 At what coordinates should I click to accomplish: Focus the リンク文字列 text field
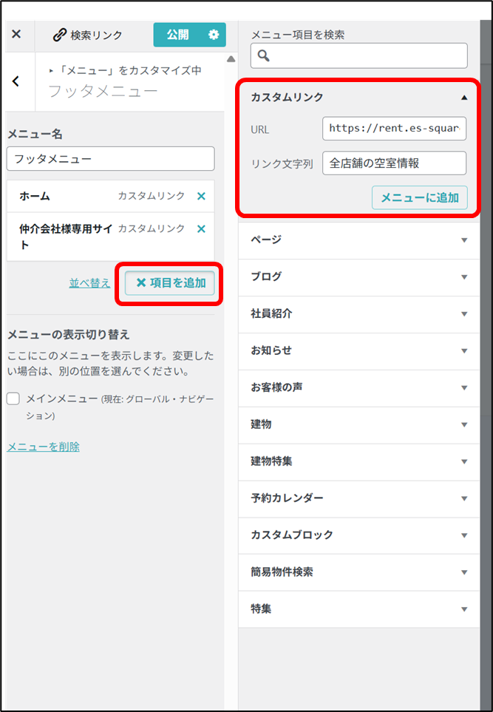[394, 163]
